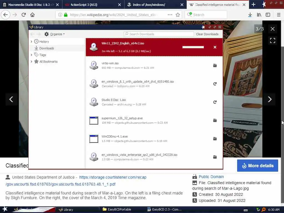Open the taskbar Start star button
Screen dimensions: 284x213
point(5,209)
